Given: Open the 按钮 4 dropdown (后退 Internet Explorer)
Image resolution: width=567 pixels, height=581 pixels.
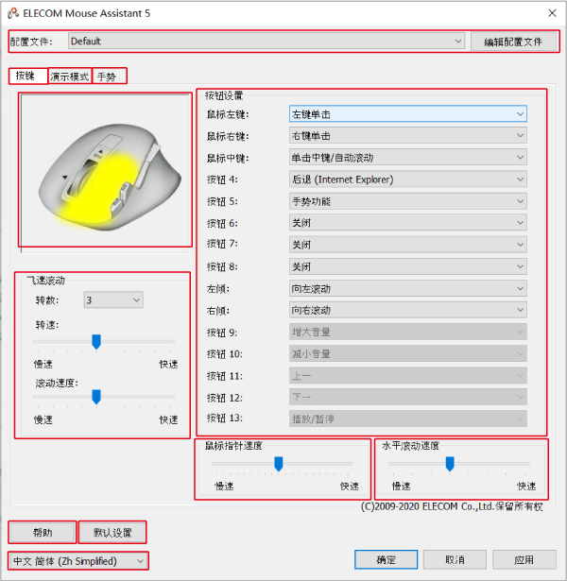Looking at the screenshot, I should 407,179.
